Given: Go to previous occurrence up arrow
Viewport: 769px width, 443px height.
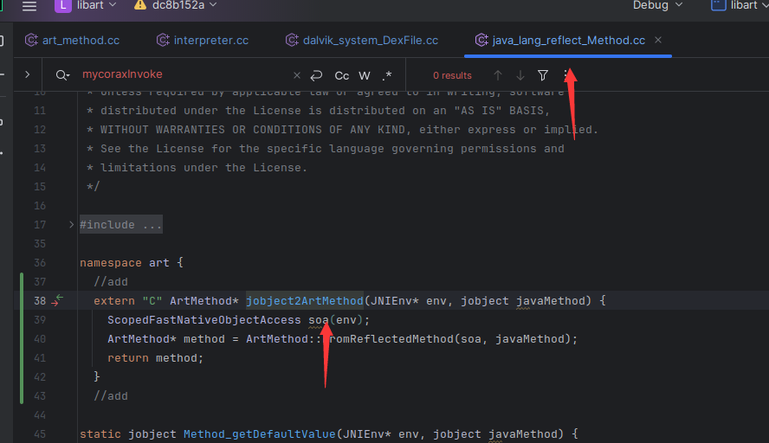Looking at the screenshot, I should (x=498, y=75).
